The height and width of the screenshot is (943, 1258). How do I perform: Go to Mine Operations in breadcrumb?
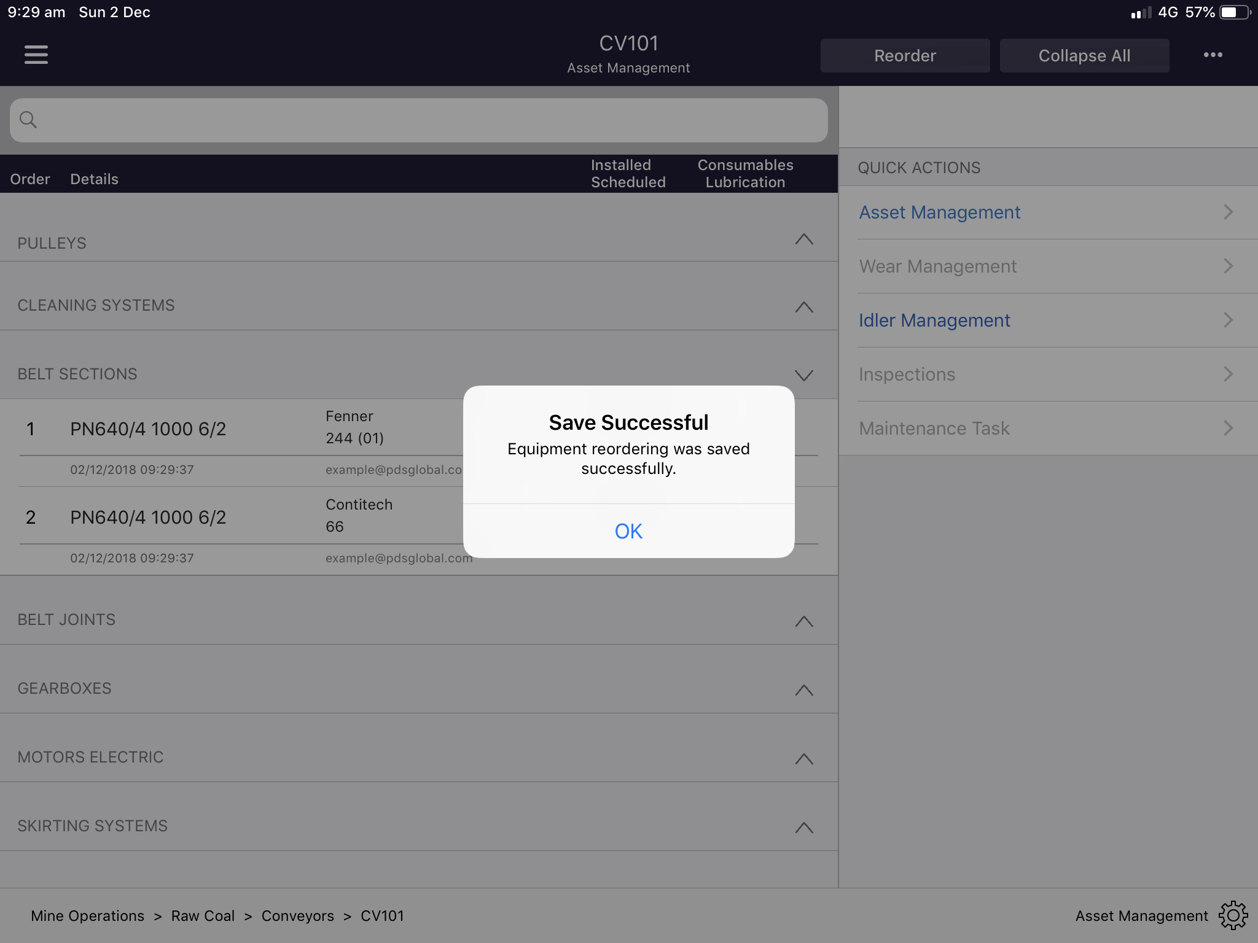[x=87, y=915]
